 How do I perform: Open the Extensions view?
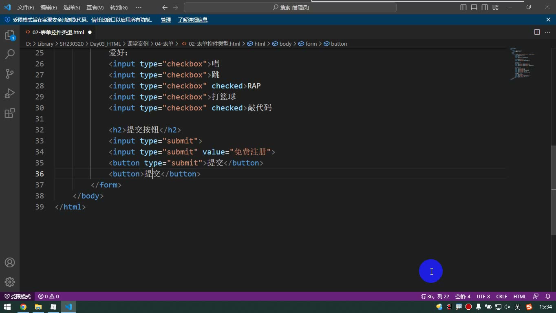[10, 113]
